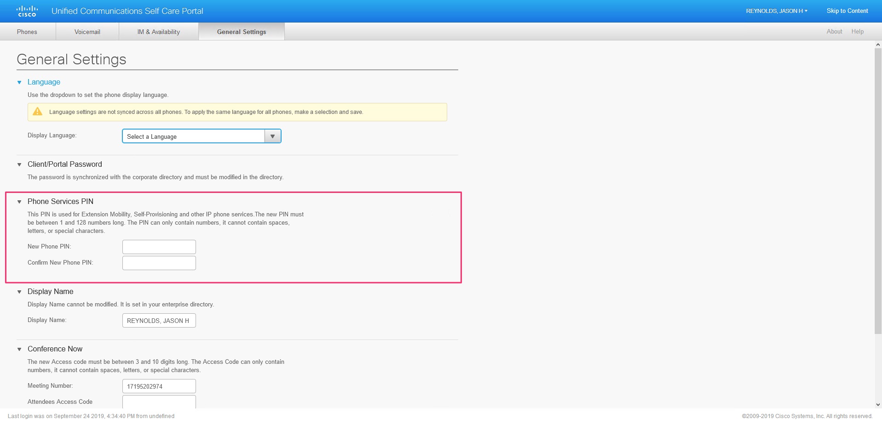The width and height of the screenshot is (882, 430).
Task: Switch to the Phones tab
Action: tap(27, 32)
